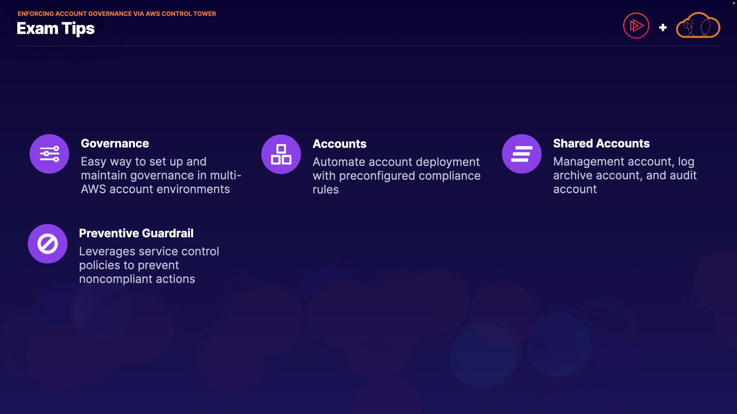Click the Preventive Guardrail prohibited icon

coord(48,244)
